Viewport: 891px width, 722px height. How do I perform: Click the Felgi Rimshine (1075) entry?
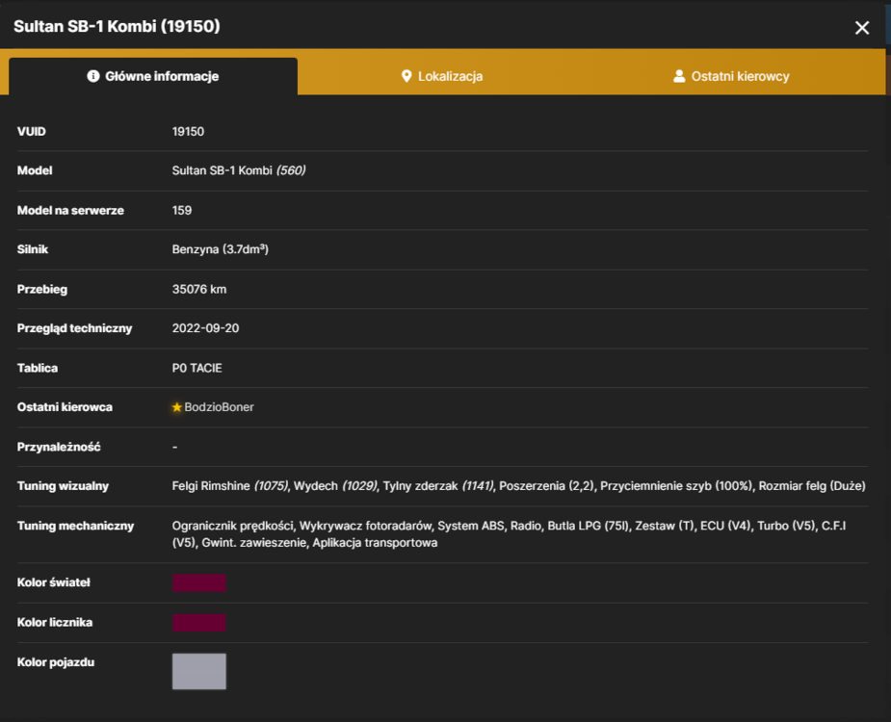pyautogui.click(x=230, y=486)
